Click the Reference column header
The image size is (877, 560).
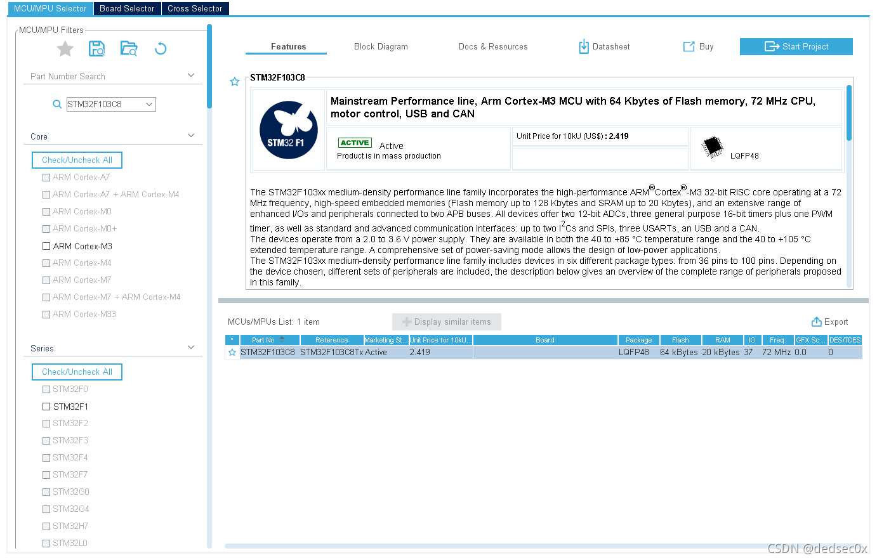332,340
